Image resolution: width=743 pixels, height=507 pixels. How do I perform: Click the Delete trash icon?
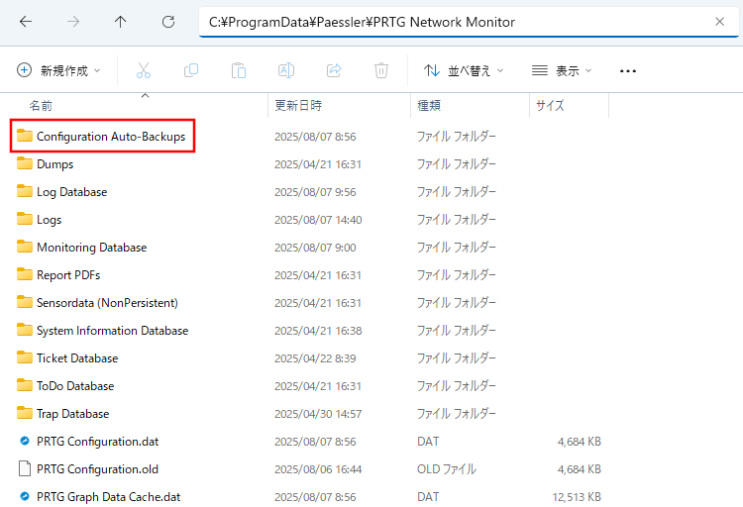381,70
